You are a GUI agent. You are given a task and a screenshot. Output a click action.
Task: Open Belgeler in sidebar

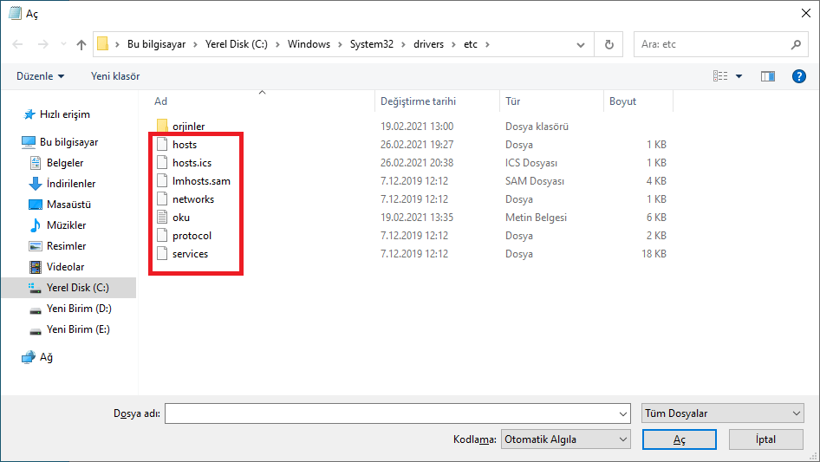65,163
